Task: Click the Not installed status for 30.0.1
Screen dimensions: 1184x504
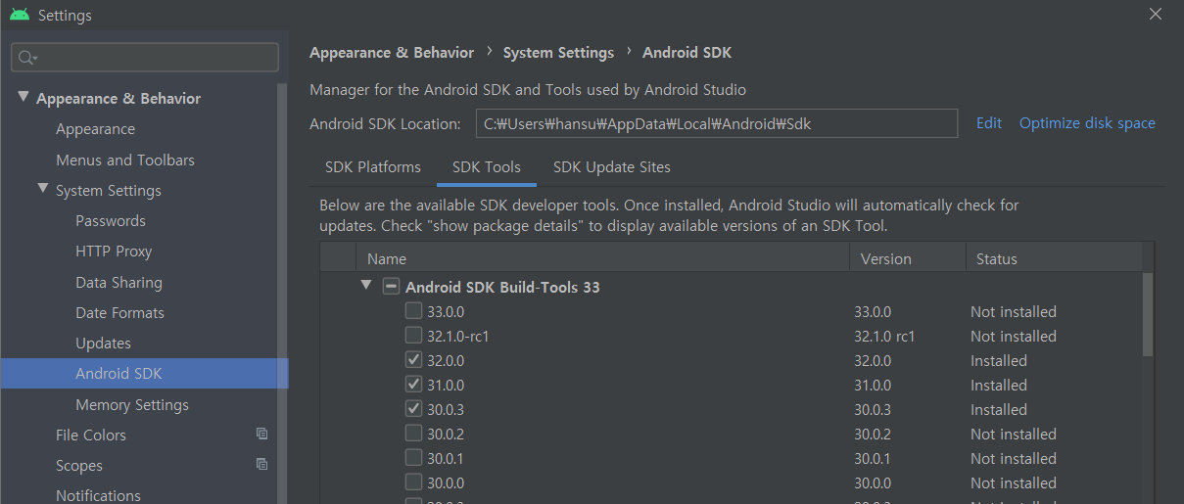Action: 1014,458
